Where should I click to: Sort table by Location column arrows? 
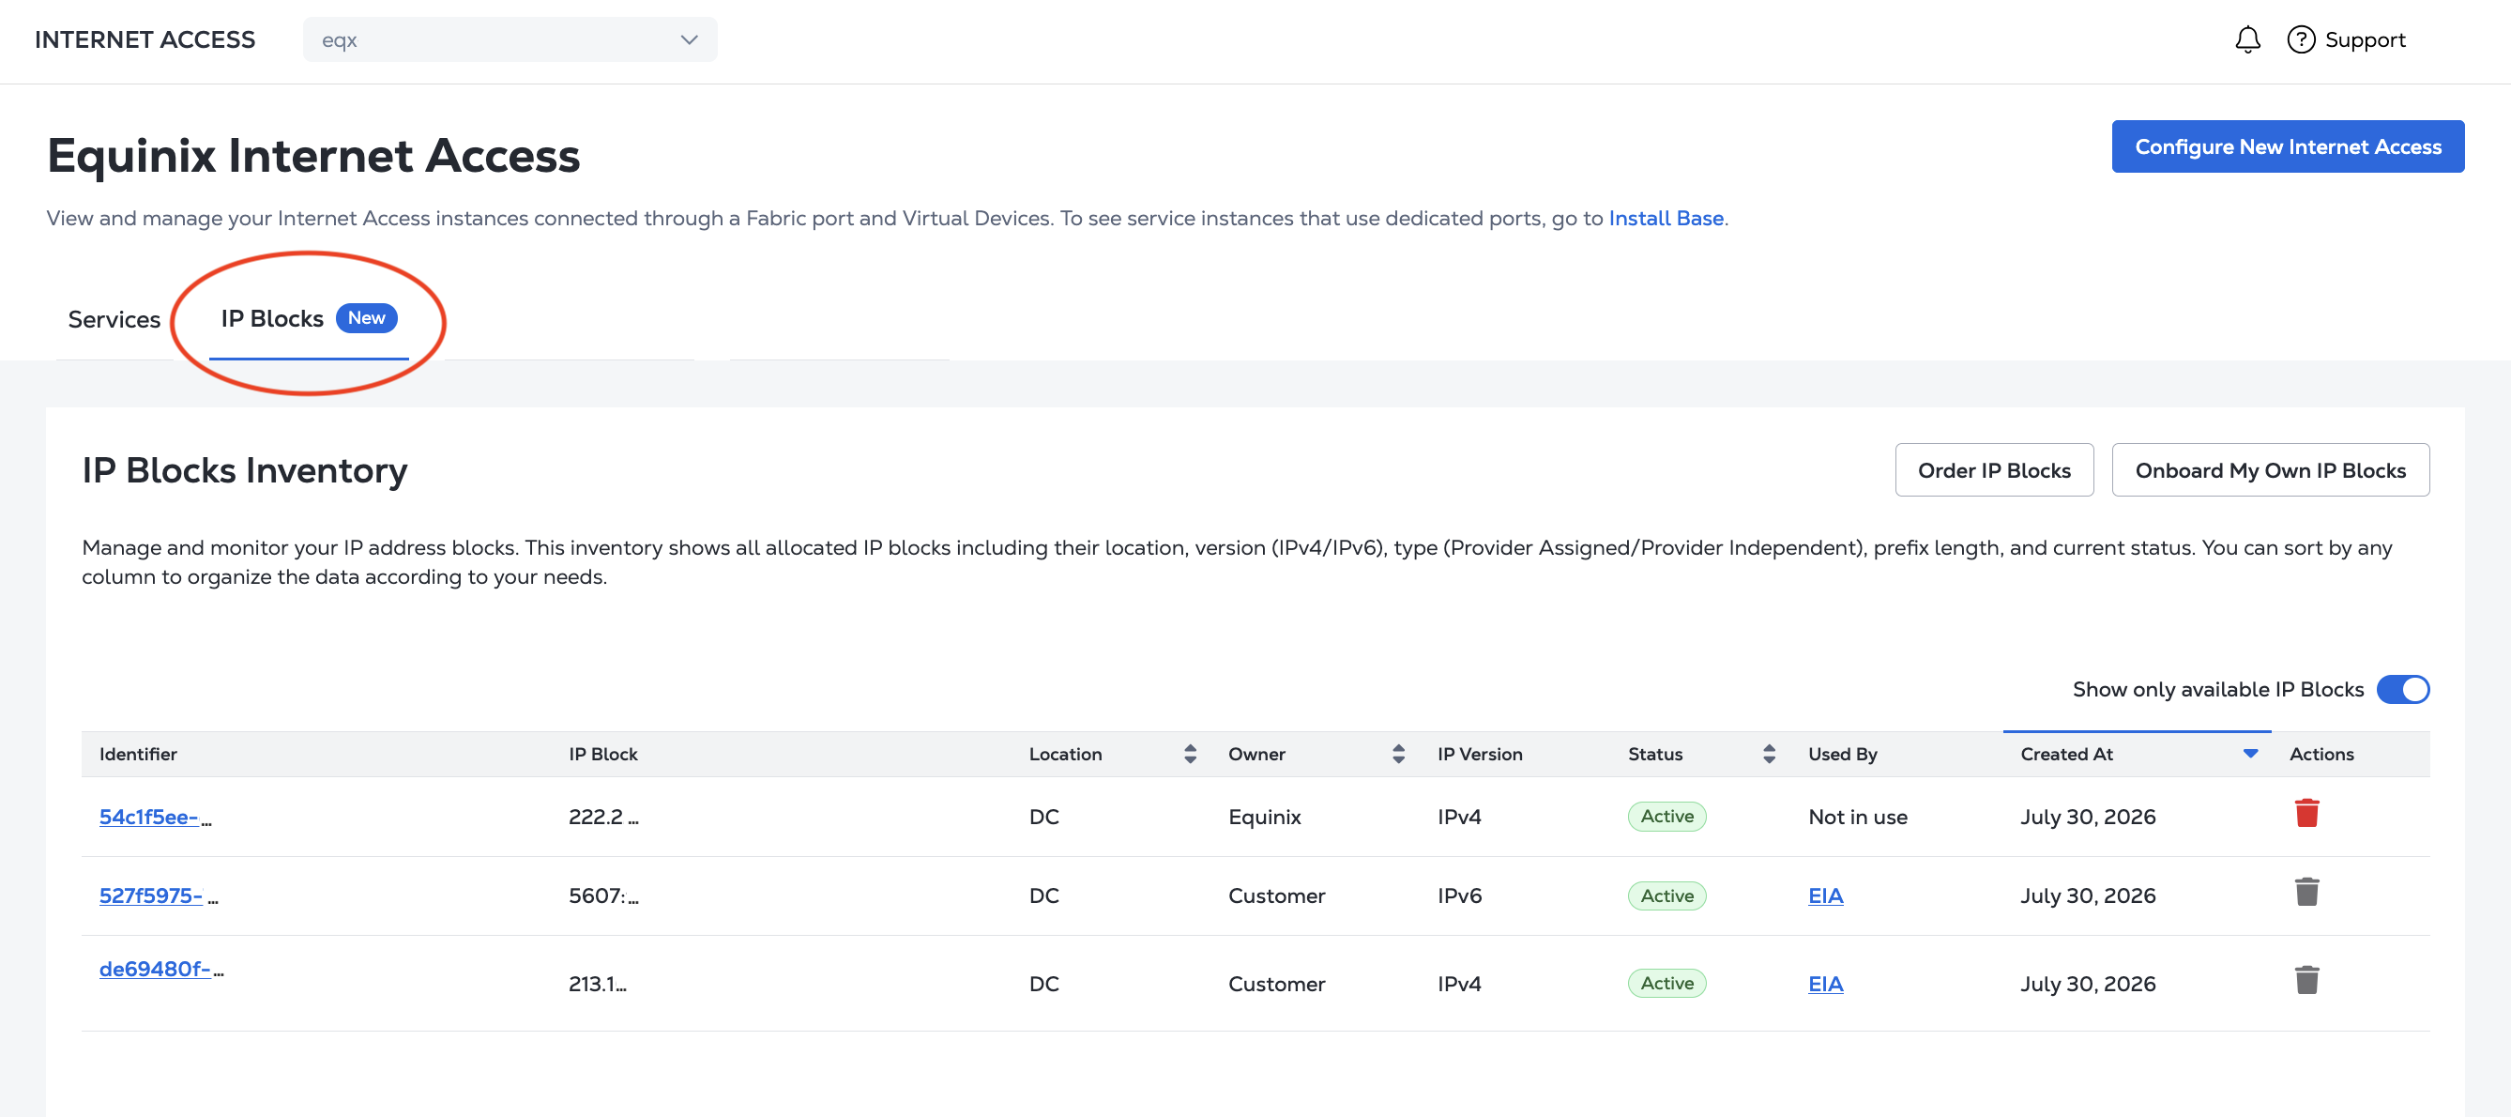(x=1189, y=754)
